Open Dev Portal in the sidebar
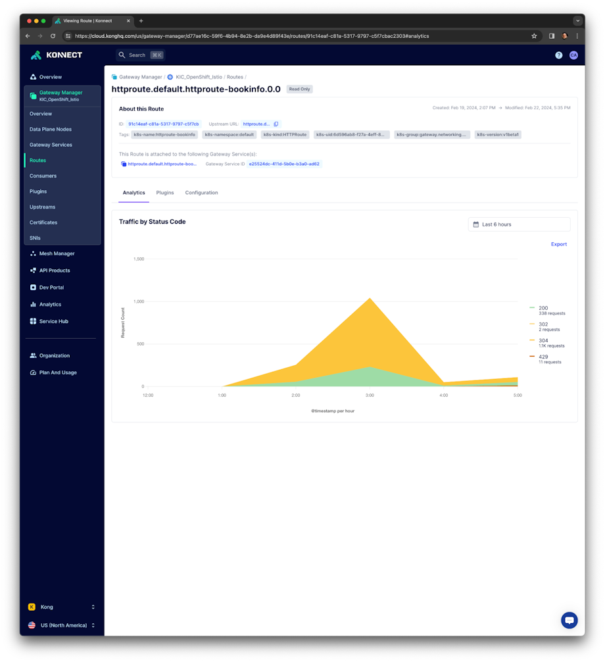 coord(33,288)
